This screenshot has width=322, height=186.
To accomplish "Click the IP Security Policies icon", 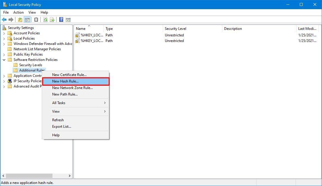I will click(10, 81).
